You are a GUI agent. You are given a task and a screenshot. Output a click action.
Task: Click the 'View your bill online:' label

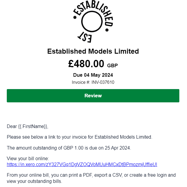point(28,159)
